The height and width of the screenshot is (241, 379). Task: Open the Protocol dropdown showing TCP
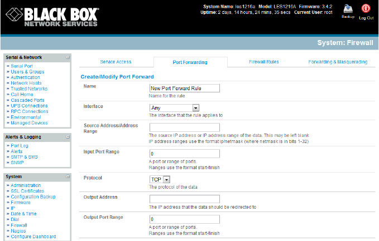[x=160, y=179]
